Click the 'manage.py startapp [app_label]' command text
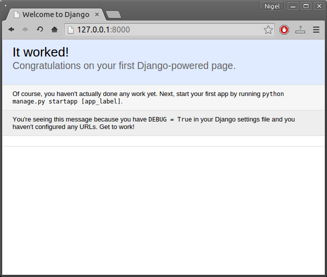 [66, 101]
